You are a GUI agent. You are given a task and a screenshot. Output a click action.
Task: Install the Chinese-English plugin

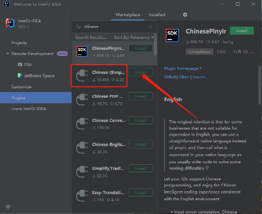pos(141,145)
